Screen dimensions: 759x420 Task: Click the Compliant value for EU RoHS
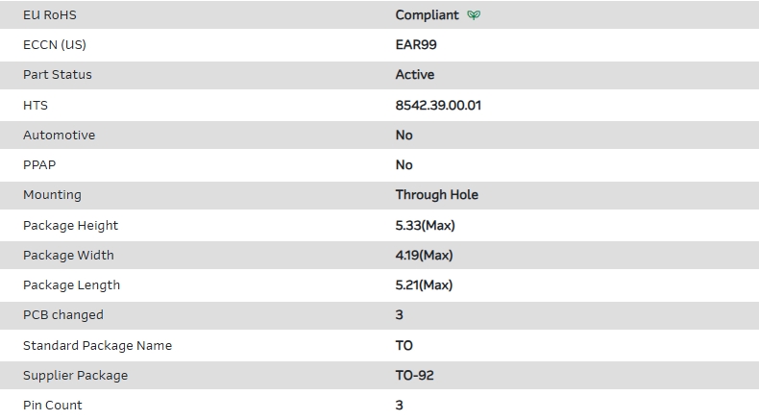(x=427, y=14)
